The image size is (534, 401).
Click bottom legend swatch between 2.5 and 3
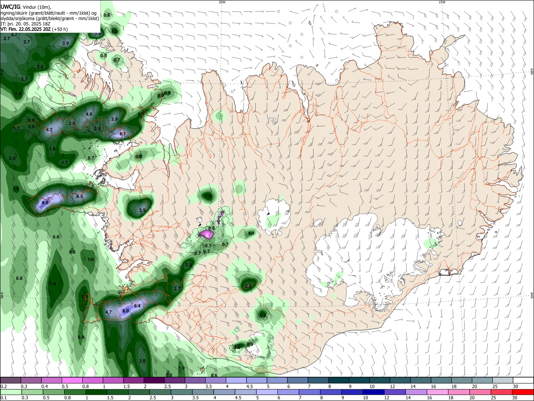pos(160,392)
